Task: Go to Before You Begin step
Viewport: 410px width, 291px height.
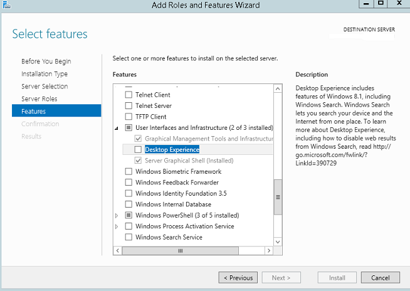Action: 46,61
